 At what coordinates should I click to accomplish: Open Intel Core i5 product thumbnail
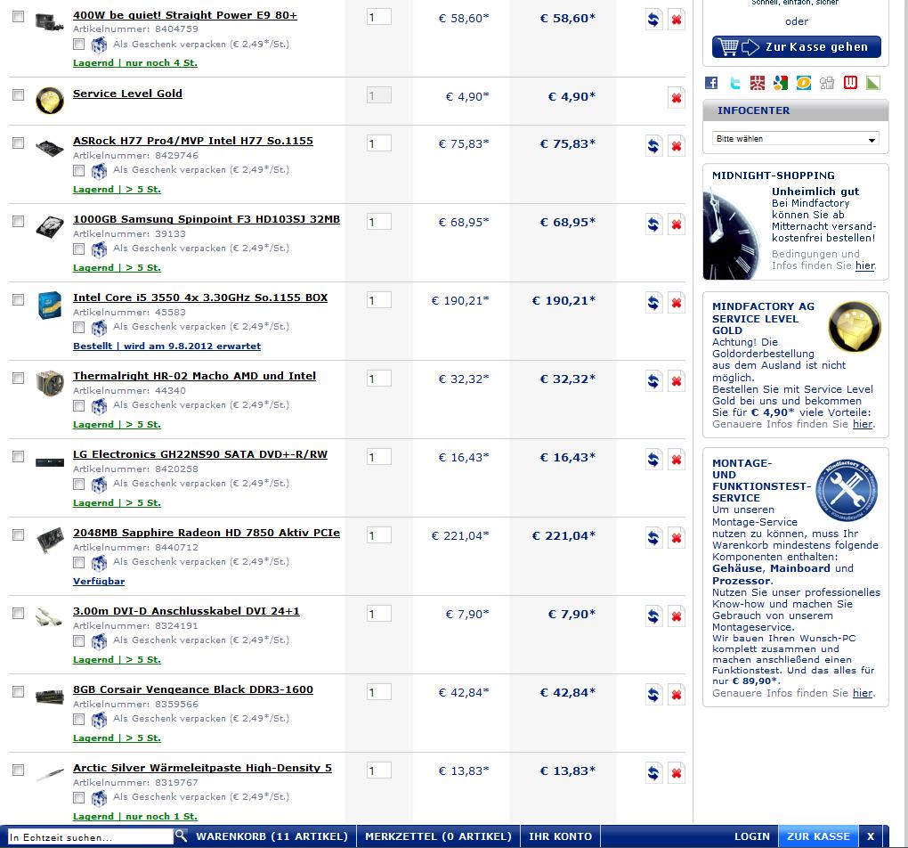tap(50, 305)
